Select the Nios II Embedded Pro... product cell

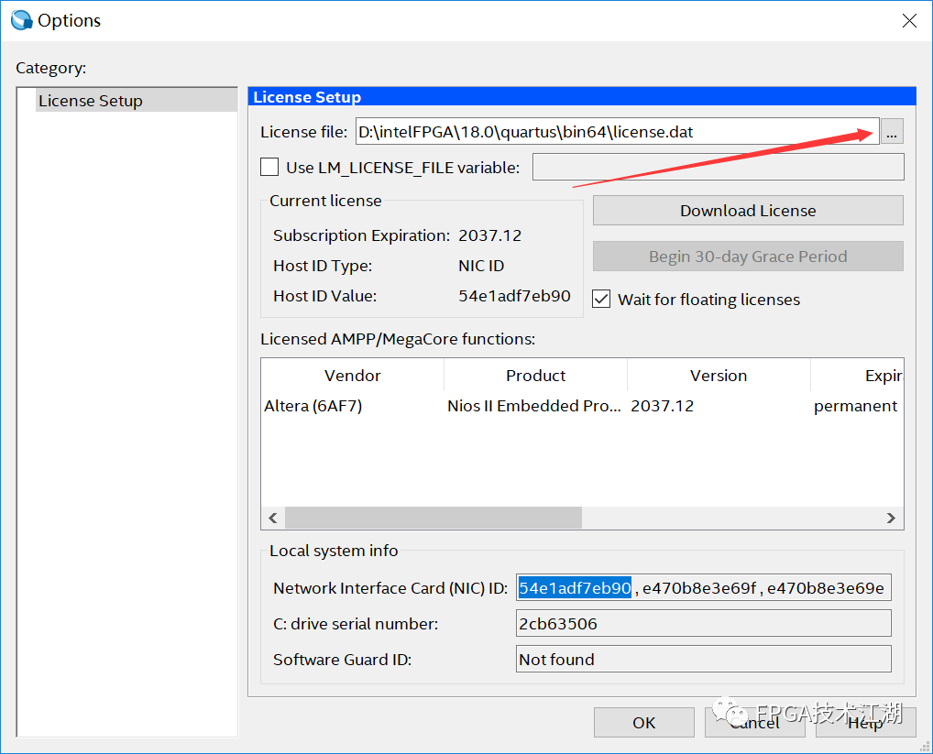click(533, 406)
